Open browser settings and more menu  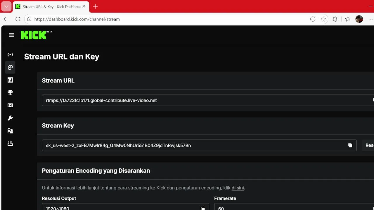pyautogui.click(x=370, y=19)
